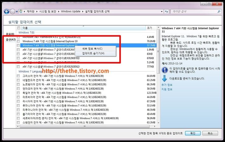Switch to the 옵션(42) updates tab

tap(11, 39)
